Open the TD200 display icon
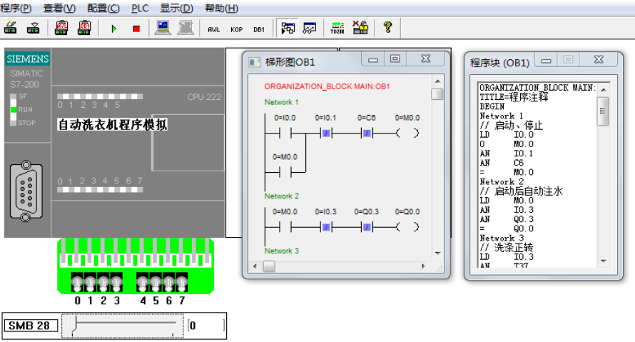This screenshot has height=342, width=635. (x=337, y=28)
